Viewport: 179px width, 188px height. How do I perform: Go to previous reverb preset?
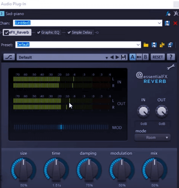coord(112,57)
